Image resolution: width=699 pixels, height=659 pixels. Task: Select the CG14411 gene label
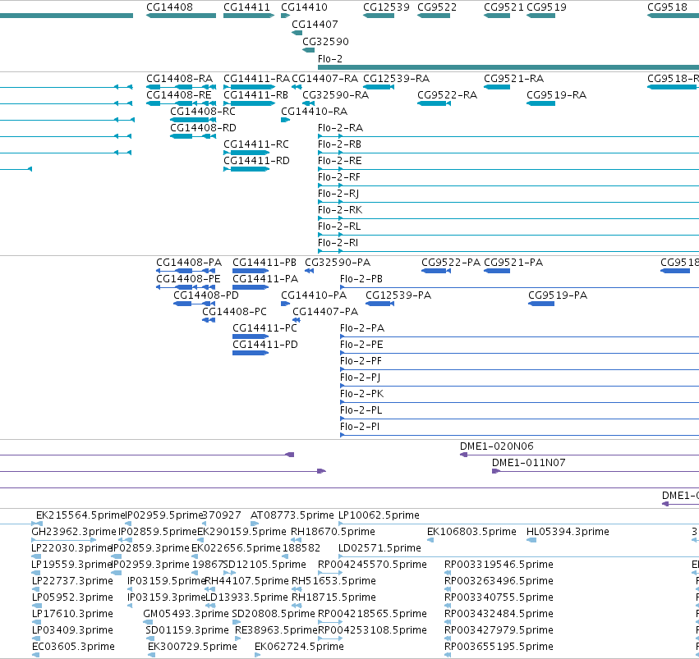point(246,7)
